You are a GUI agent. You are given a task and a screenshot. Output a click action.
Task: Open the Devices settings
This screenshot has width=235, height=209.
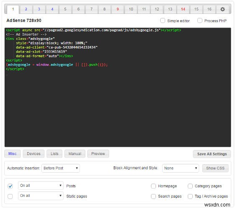click(33, 154)
